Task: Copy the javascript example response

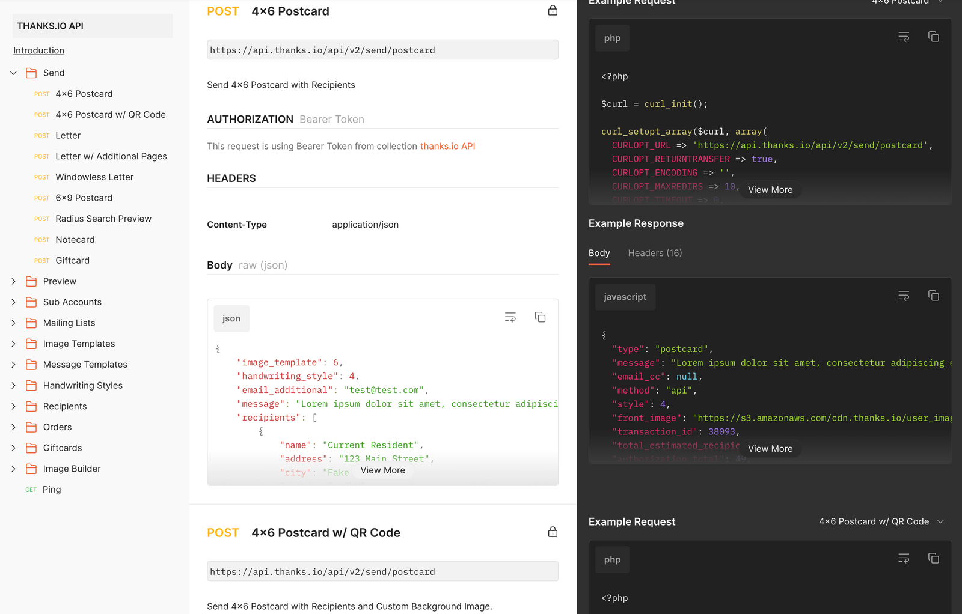Action: (x=933, y=296)
